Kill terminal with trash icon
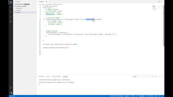This screenshot has width=173, height=97. (156, 77)
